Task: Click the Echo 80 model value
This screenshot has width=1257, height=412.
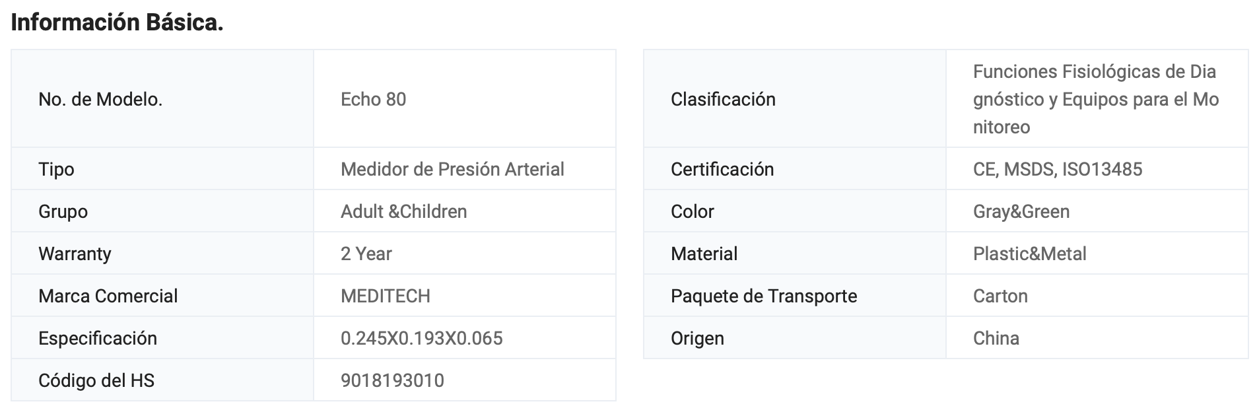Action: coord(373,99)
